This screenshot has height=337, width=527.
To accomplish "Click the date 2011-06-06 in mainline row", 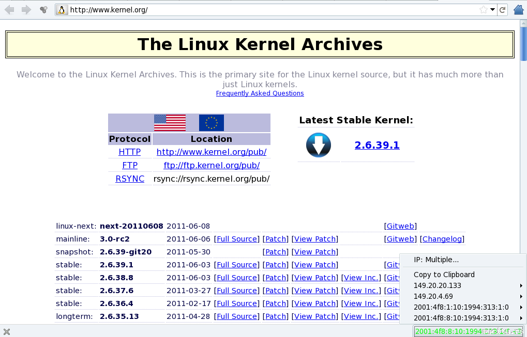I will pyautogui.click(x=188, y=239).
